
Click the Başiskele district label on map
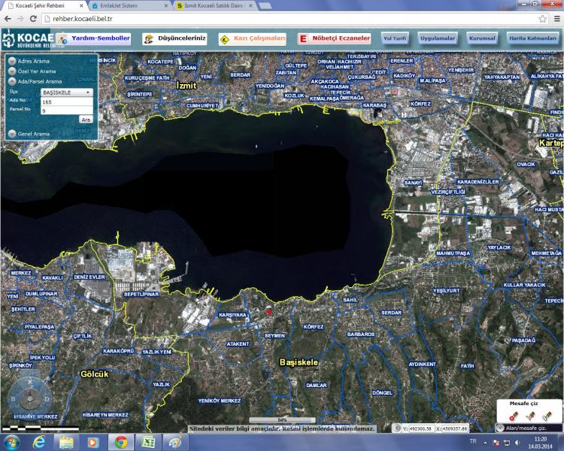[x=299, y=362]
